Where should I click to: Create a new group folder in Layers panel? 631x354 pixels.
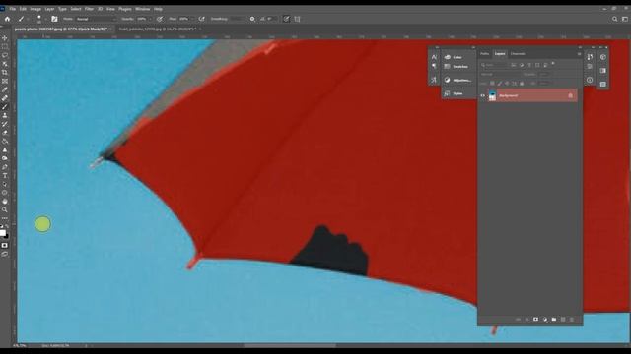(554, 319)
